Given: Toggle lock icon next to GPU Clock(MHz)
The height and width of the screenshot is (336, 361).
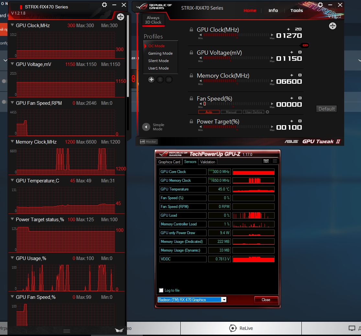Looking at the screenshot, I should [x=191, y=29].
